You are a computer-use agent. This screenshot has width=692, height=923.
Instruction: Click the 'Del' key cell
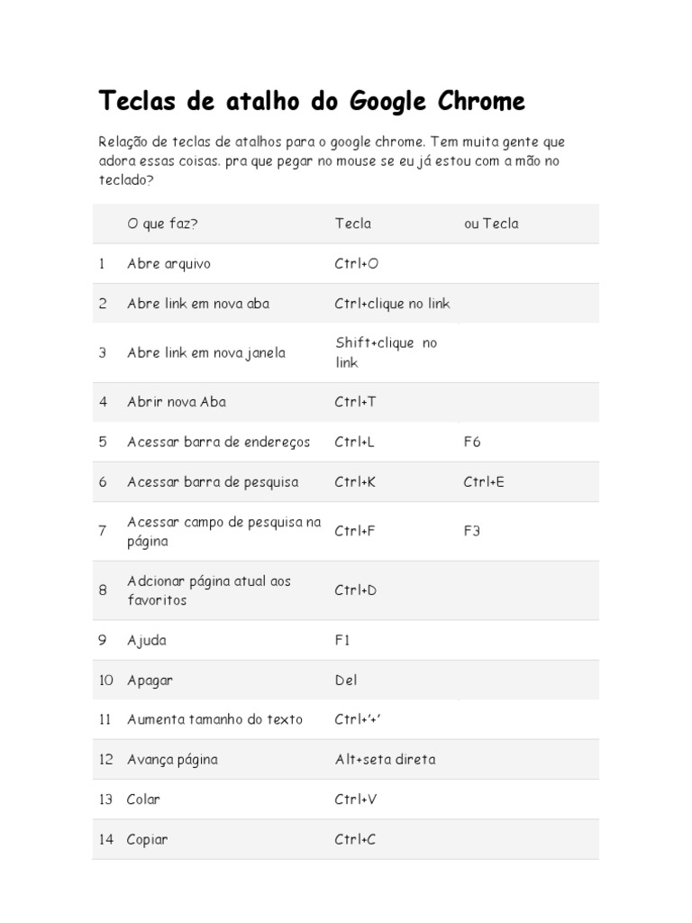346,681
